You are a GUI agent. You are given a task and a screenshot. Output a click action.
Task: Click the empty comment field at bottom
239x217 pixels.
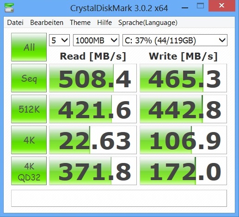119,198
